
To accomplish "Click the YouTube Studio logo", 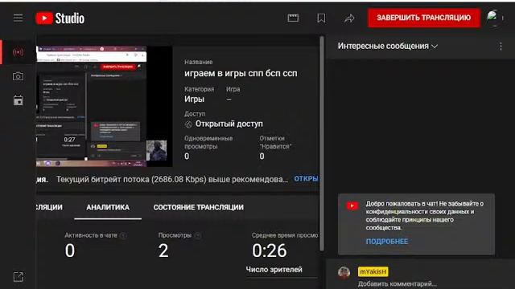I will coord(60,18).
